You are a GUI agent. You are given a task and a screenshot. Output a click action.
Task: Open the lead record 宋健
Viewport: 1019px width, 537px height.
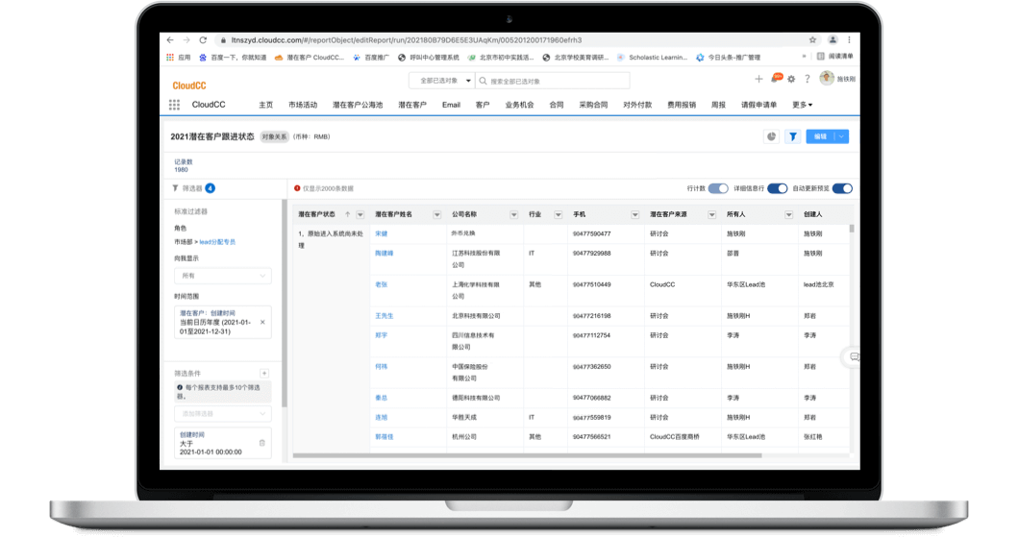coord(382,233)
